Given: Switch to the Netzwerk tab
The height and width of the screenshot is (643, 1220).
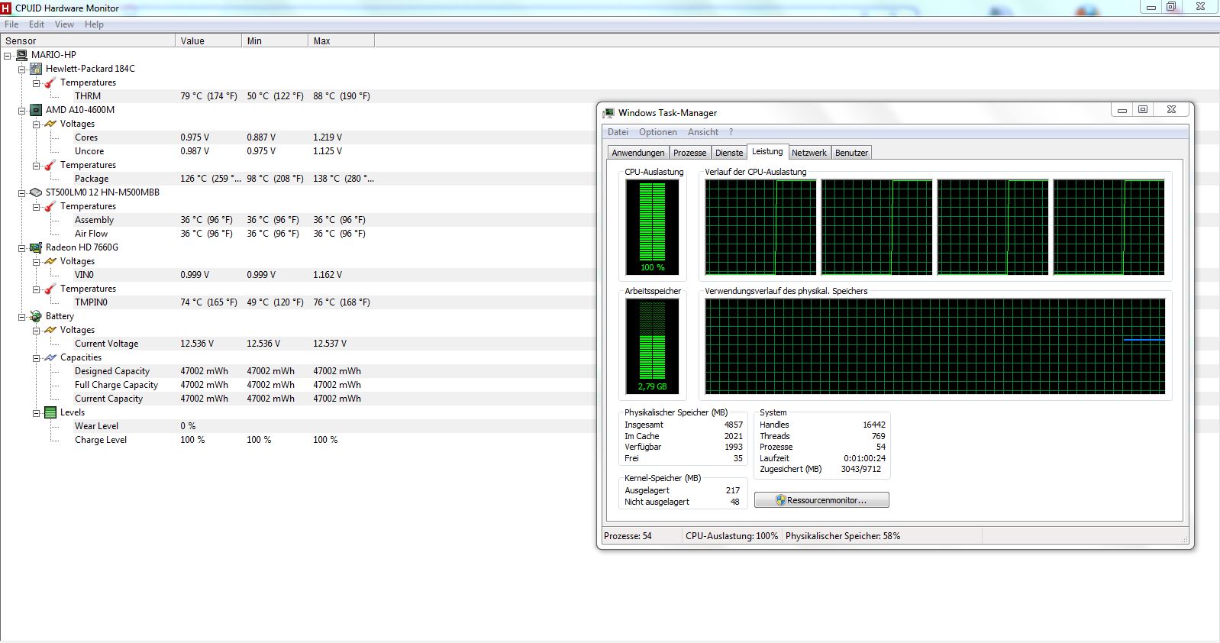Looking at the screenshot, I should click(x=809, y=153).
